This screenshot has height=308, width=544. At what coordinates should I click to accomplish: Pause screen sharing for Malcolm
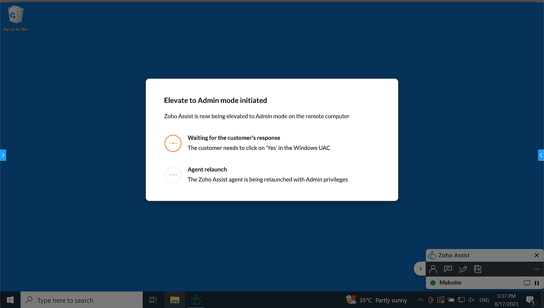(x=537, y=283)
